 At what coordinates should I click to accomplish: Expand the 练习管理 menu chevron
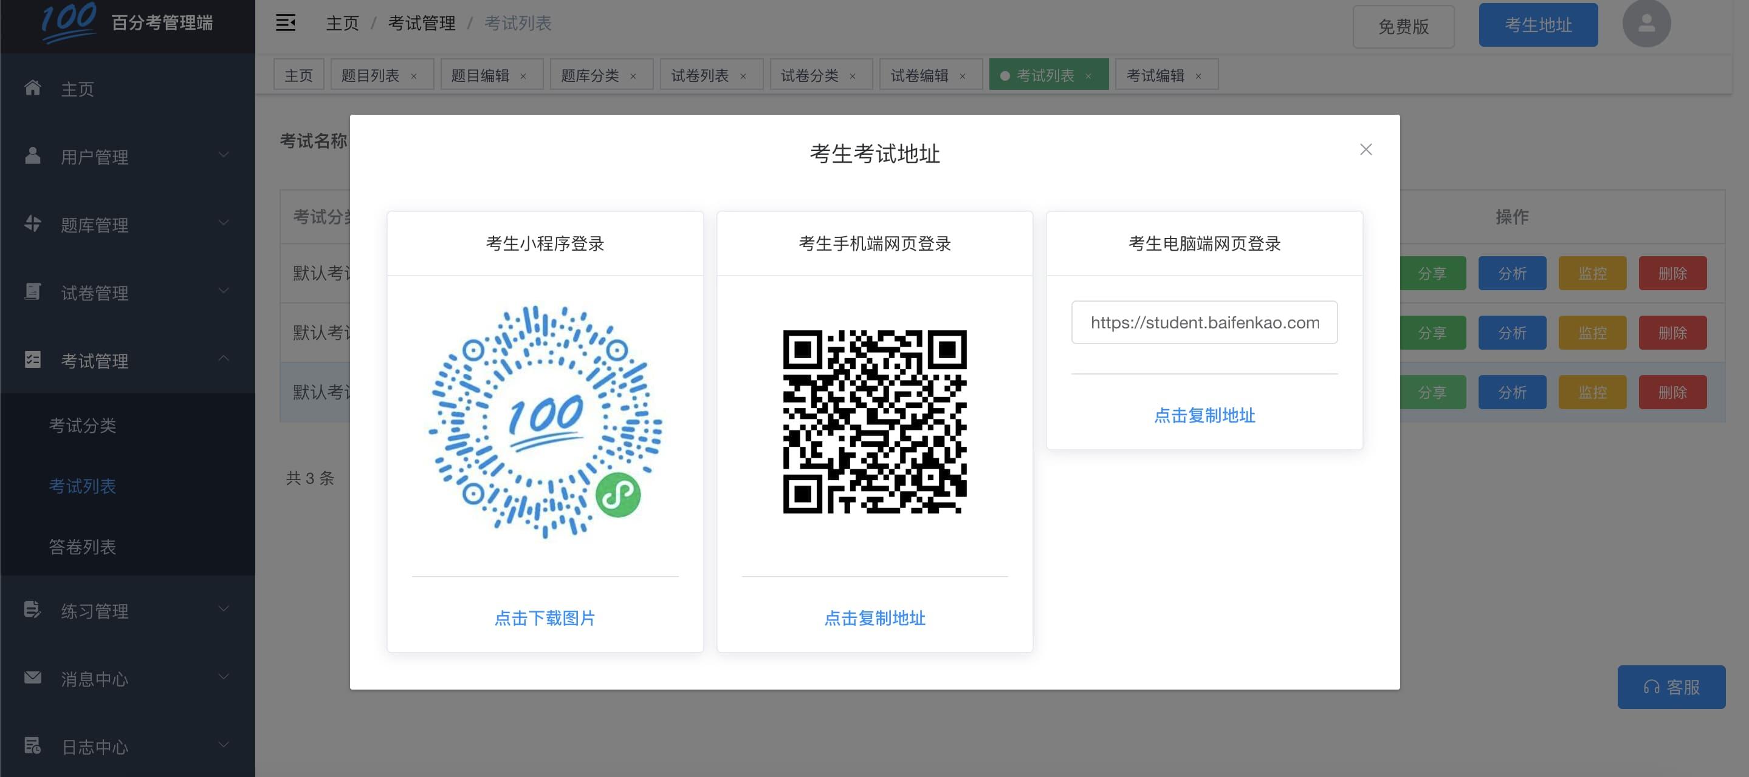[224, 609]
